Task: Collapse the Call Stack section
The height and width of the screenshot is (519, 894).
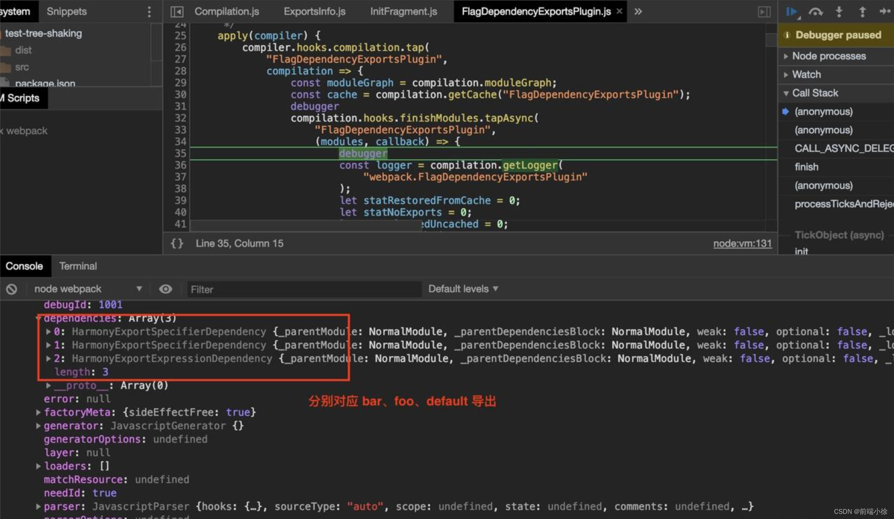Action: (x=815, y=93)
